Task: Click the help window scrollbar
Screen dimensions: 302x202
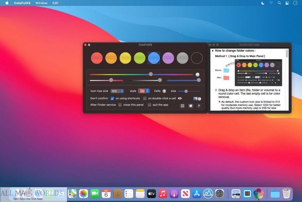Action: [x=287, y=54]
